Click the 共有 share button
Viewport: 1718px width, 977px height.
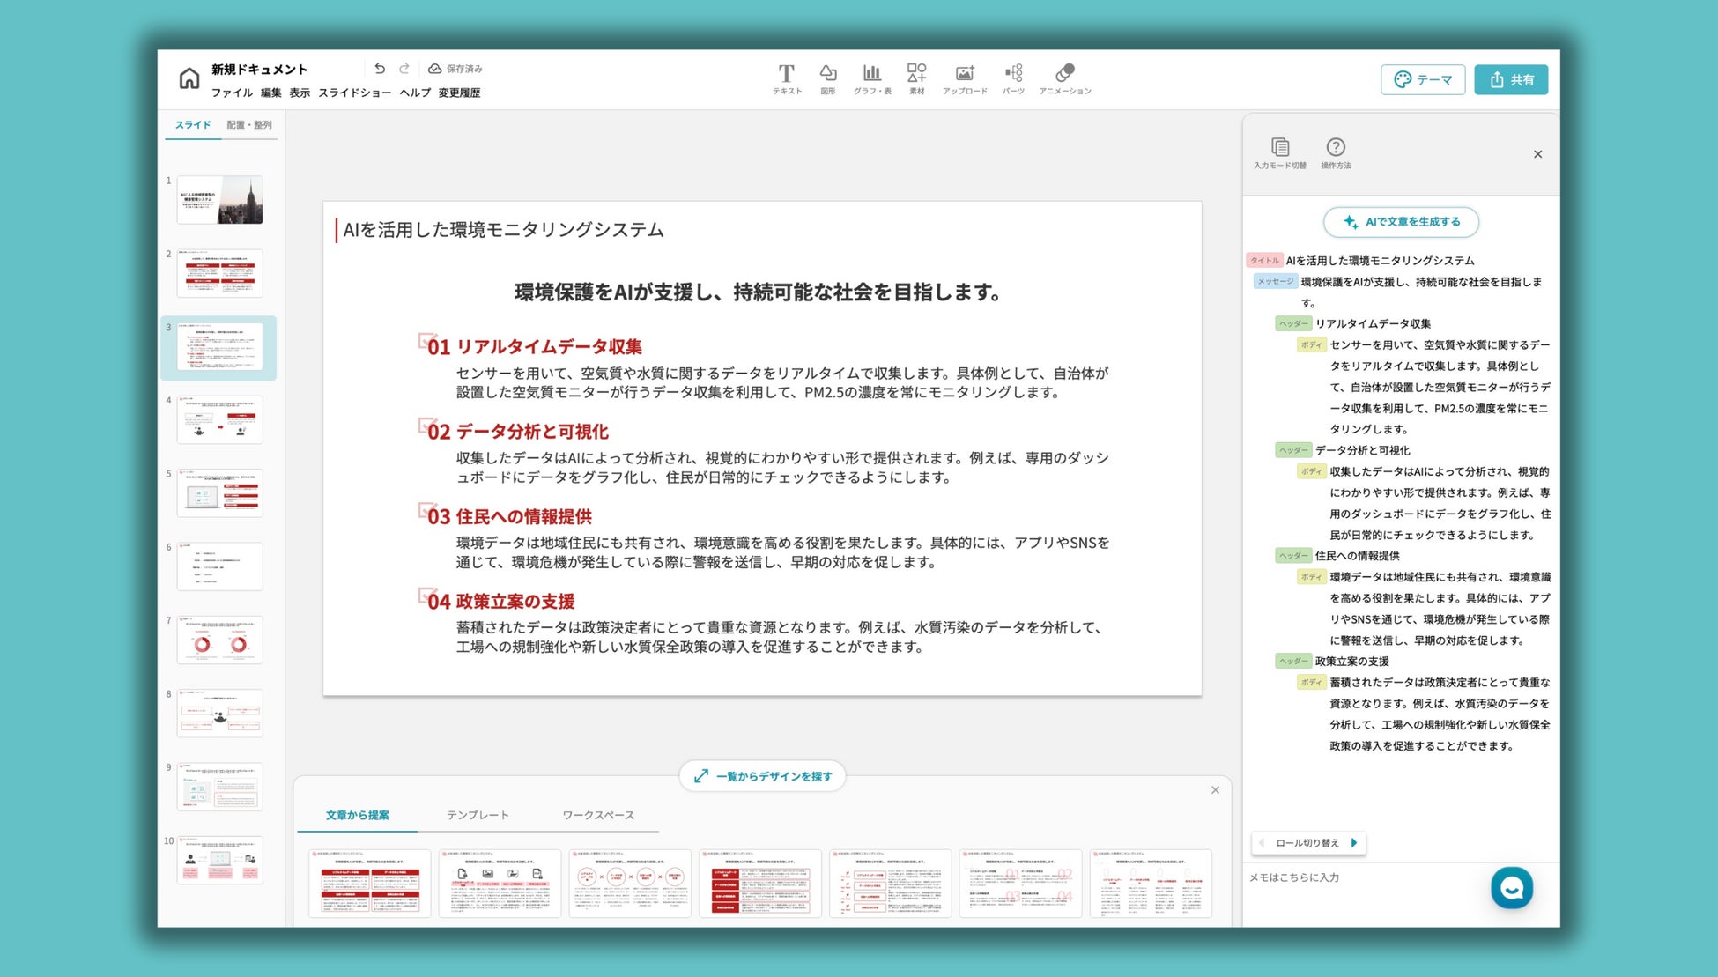click(x=1511, y=79)
